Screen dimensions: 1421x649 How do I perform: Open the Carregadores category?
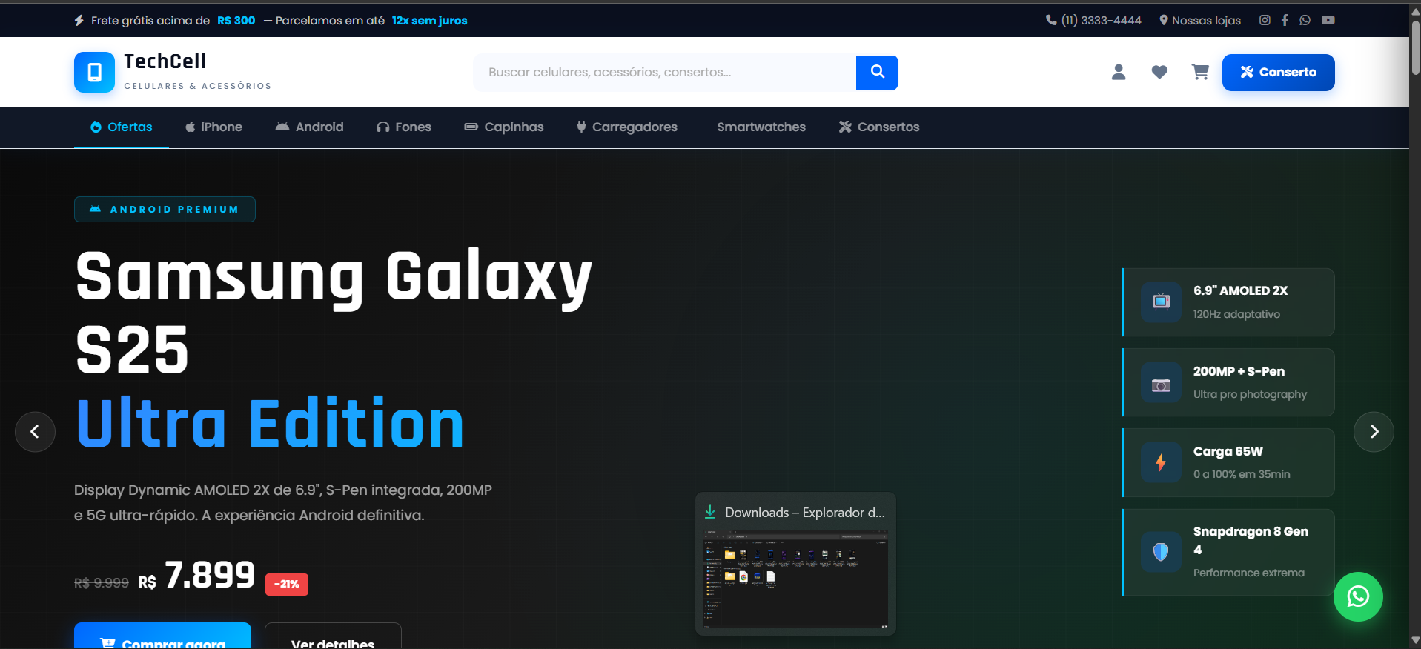point(627,127)
